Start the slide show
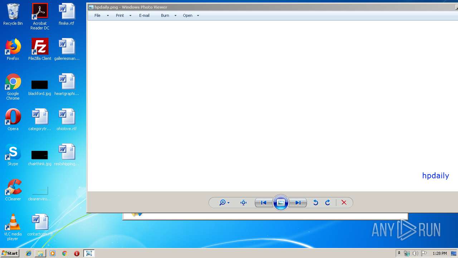This screenshot has width=458, height=258. click(281, 203)
